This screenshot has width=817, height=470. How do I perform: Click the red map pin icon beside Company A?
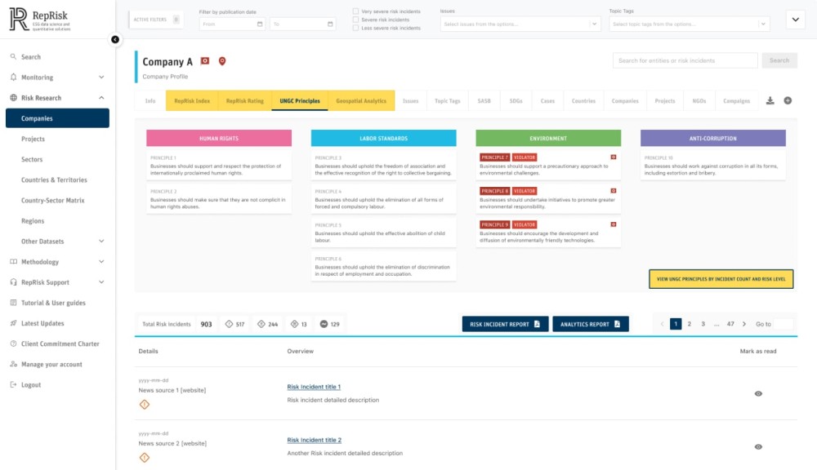[x=221, y=61]
